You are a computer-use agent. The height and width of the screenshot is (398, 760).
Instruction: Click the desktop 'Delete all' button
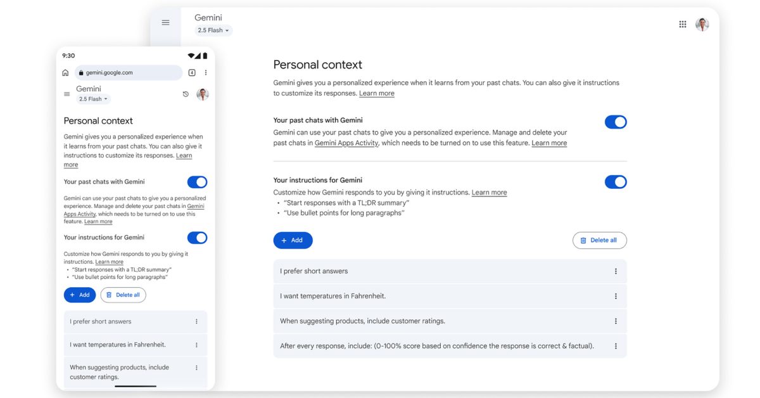pyautogui.click(x=599, y=240)
